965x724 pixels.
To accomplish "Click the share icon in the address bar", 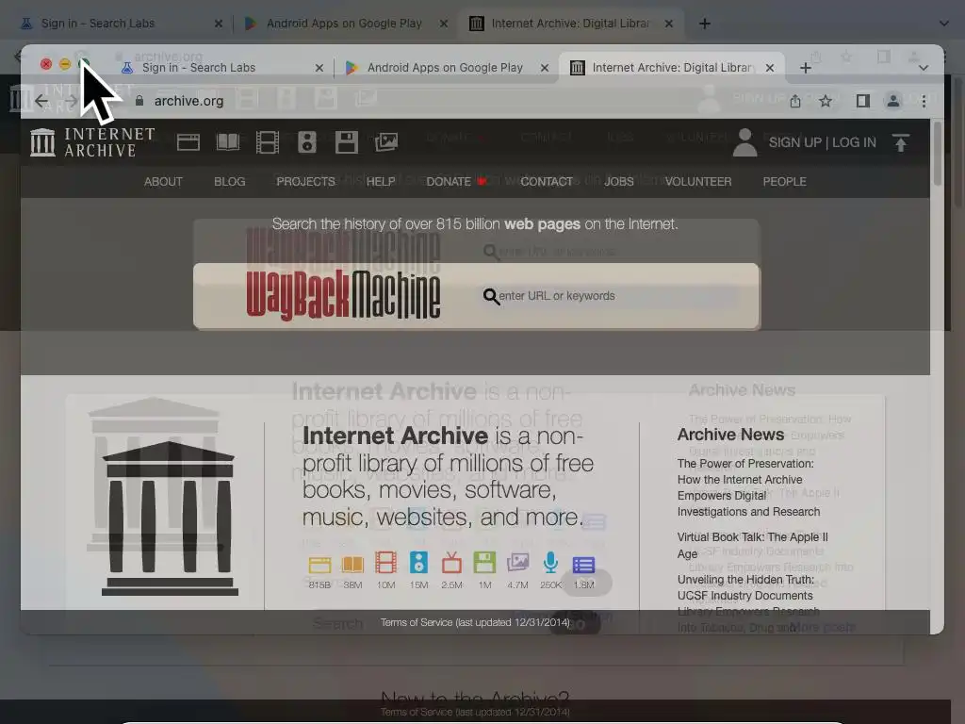I will pos(795,101).
